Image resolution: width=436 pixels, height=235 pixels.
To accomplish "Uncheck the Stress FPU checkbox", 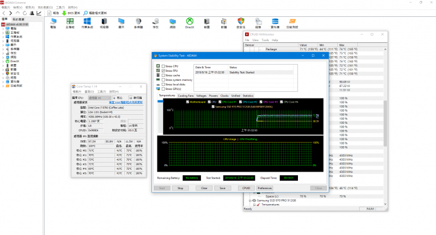I will pyautogui.click(x=163, y=71).
